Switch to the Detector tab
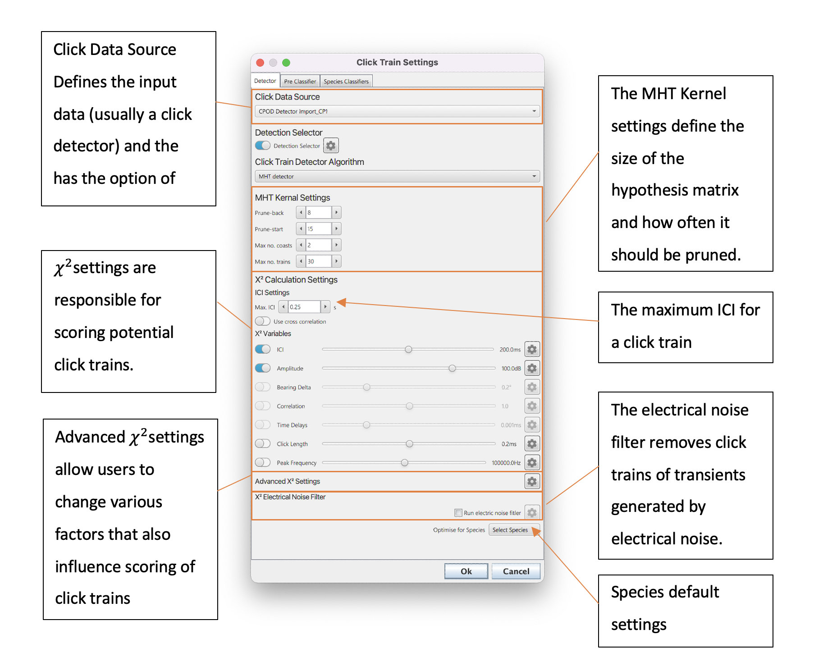This screenshot has height=666, width=814. [265, 81]
